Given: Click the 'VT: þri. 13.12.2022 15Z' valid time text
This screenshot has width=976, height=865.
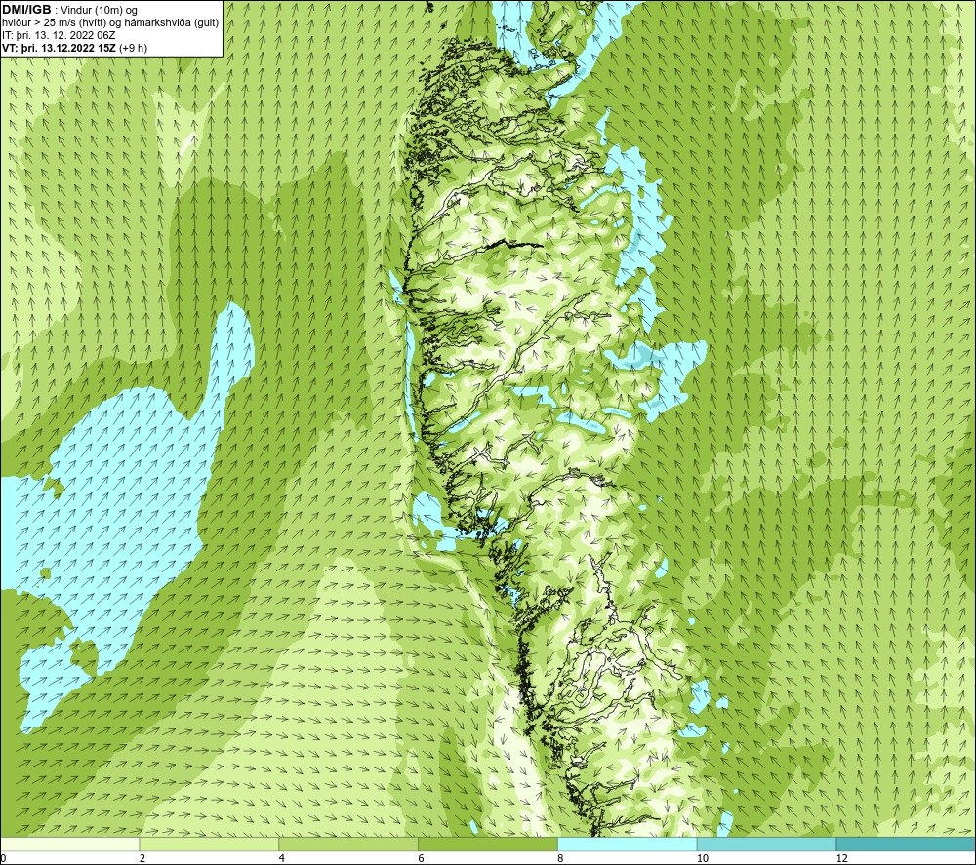Looking at the screenshot, I should coord(59,48).
